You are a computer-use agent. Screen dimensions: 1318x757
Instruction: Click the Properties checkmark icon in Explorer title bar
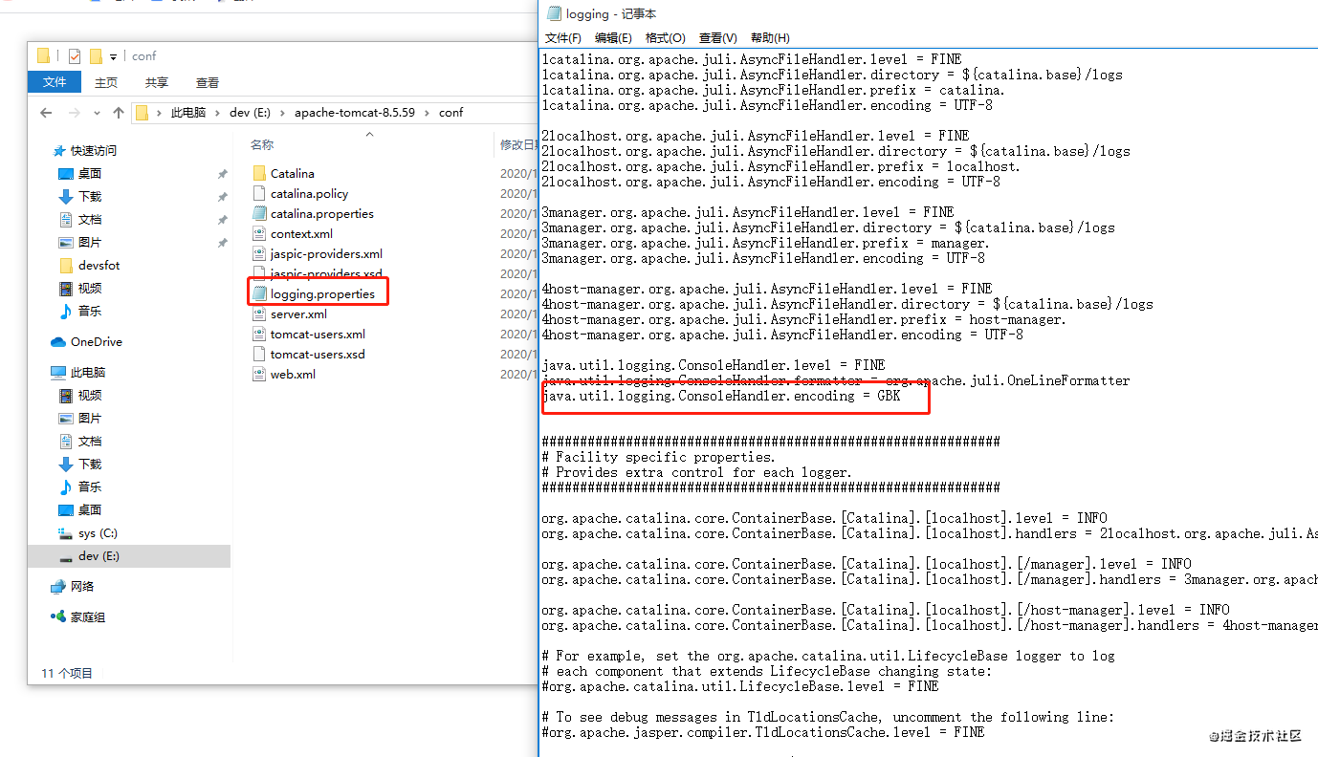pos(75,56)
